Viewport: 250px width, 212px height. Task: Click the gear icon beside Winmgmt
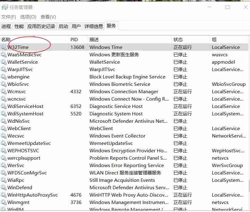(x=3, y=202)
